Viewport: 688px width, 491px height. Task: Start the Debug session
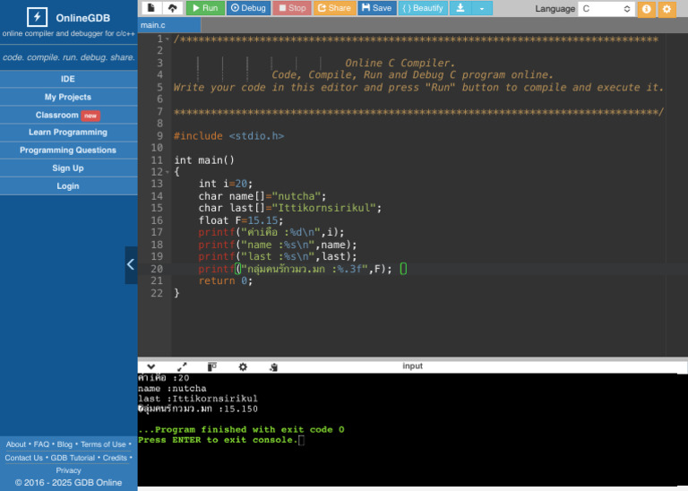pos(248,8)
